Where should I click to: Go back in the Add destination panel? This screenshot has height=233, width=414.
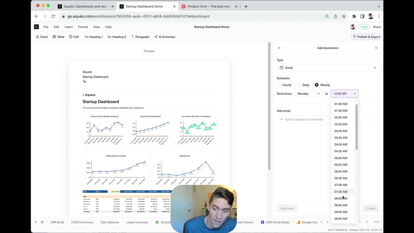click(x=279, y=48)
